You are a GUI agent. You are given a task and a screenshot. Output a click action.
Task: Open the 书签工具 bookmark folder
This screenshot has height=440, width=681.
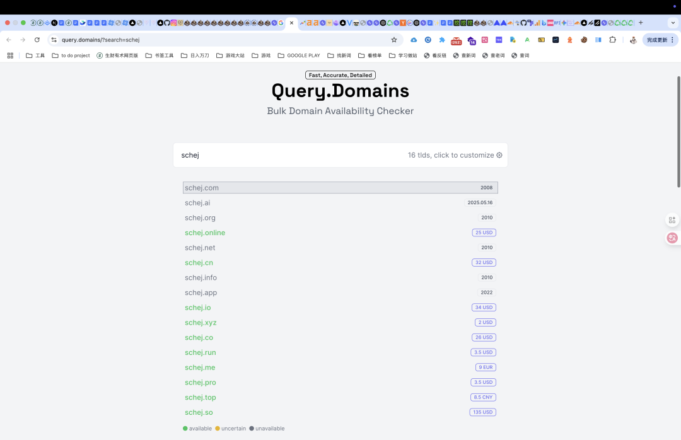pyautogui.click(x=160, y=55)
